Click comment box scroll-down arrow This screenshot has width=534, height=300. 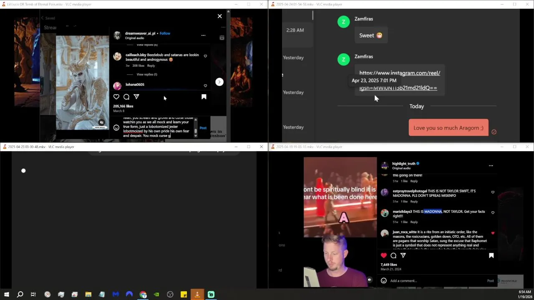point(196,136)
